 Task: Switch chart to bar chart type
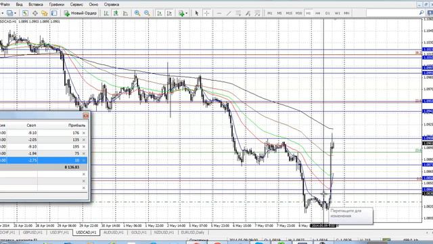click(x=106, y=13)
